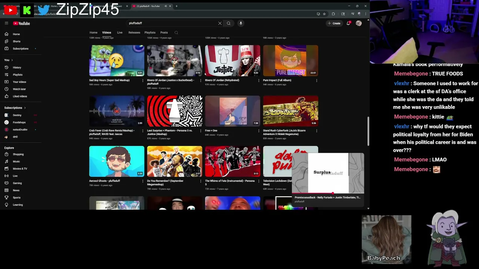479x269 pixels.
Task: Clear the pluffaduff search text
Action: (x=220, y=23)
